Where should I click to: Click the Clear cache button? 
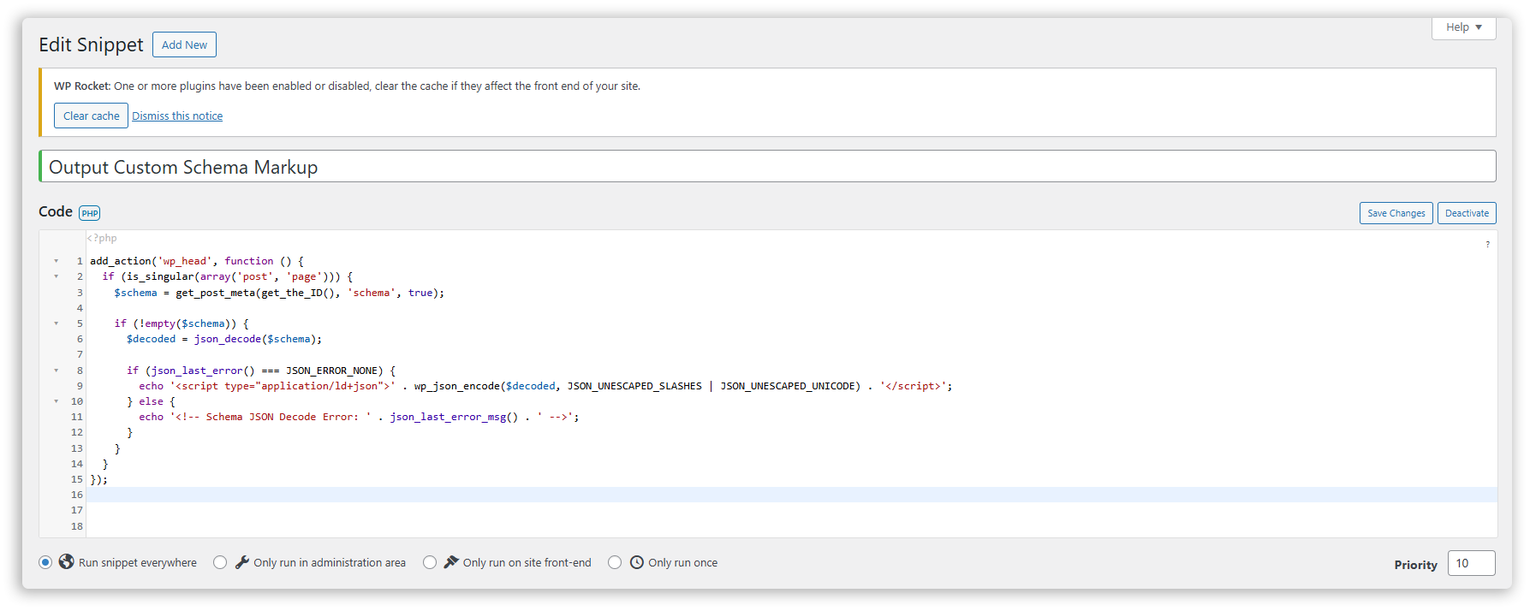click(x=91, y=116)
